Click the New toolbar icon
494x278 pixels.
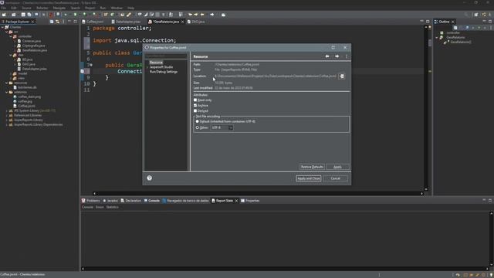tap(4, 15)
